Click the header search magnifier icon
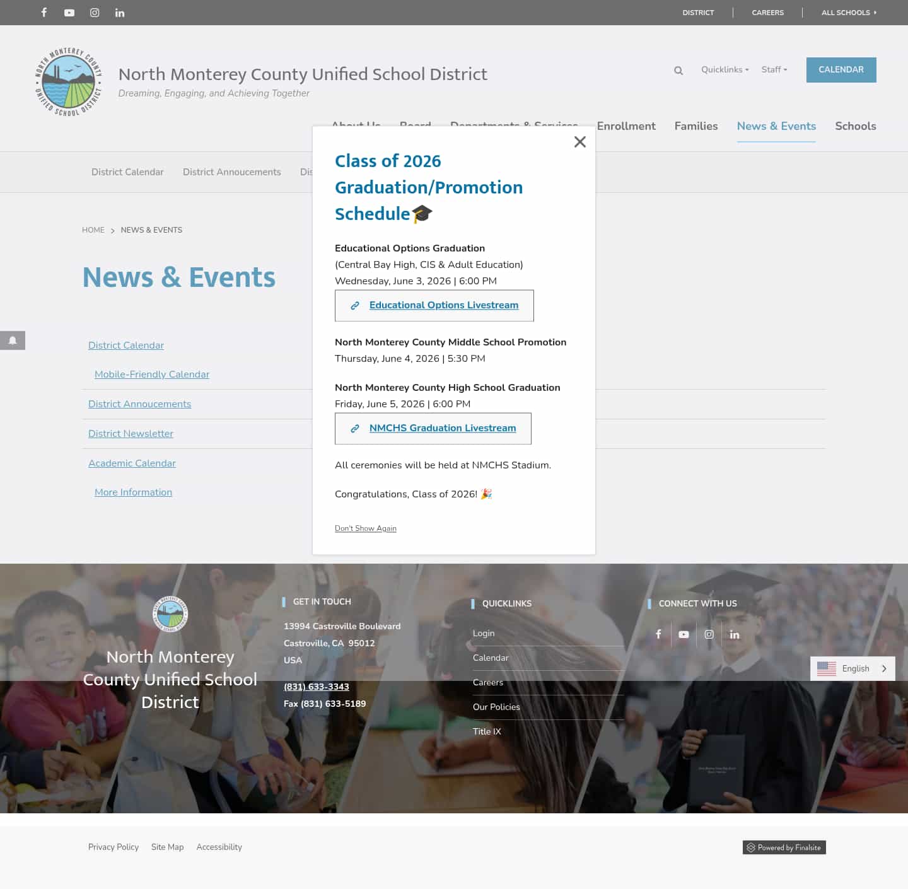Viewport: 908px width, 889px height. 678,71
